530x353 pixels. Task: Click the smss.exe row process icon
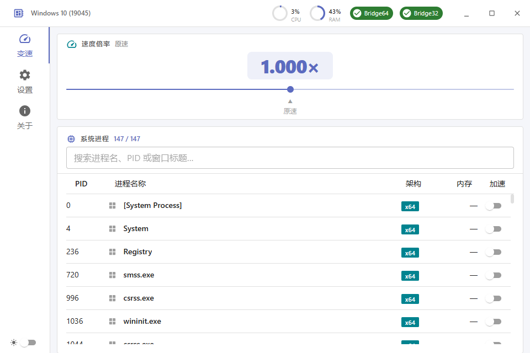click(x=112, y=275)
